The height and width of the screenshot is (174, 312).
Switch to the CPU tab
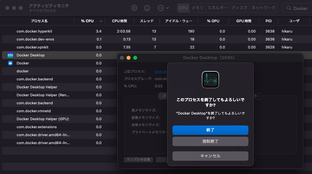(183, 8)
